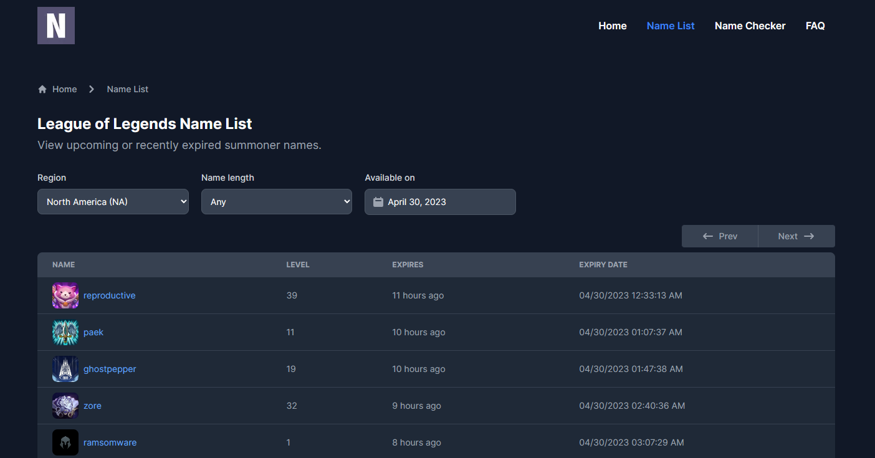The height and width of the screenshot is (458, 875).
Task: Open the Region dropdown
Action: [x=113, y=202]
